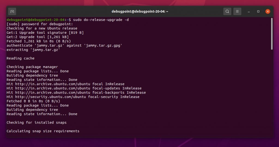Click the focal-backports InRelease line
This screenshot has height=147, width=279.
(76, 93)
